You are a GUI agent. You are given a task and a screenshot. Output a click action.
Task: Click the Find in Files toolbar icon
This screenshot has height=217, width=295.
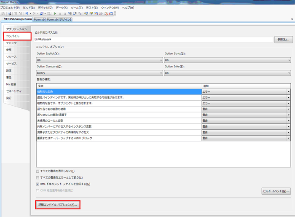tap(10, 14)
